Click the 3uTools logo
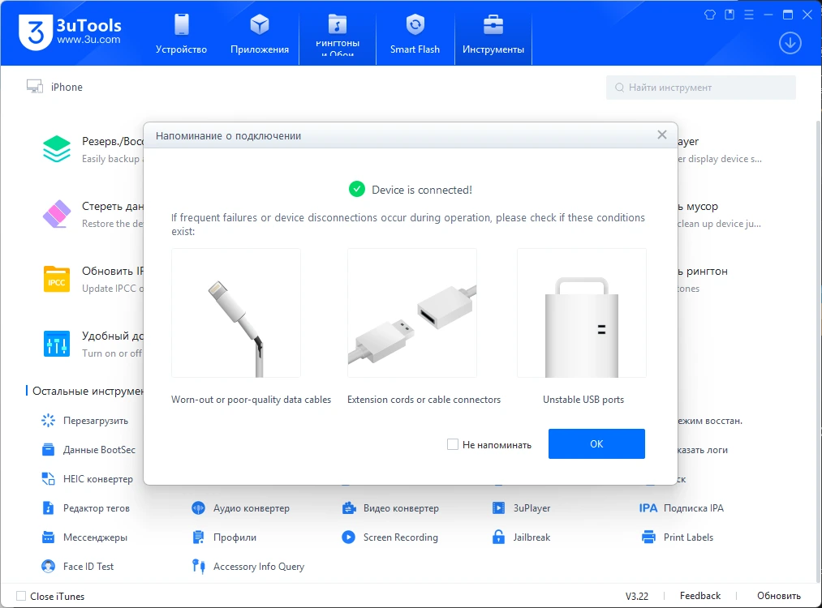 (x=71, y=32)
